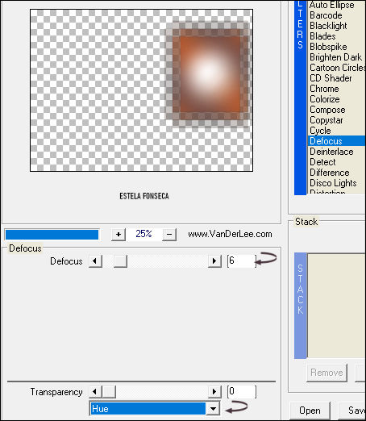This screenshot has width=366, height=421.
Task: Select the Chrome filter entry
Action: tap(324, 89)
